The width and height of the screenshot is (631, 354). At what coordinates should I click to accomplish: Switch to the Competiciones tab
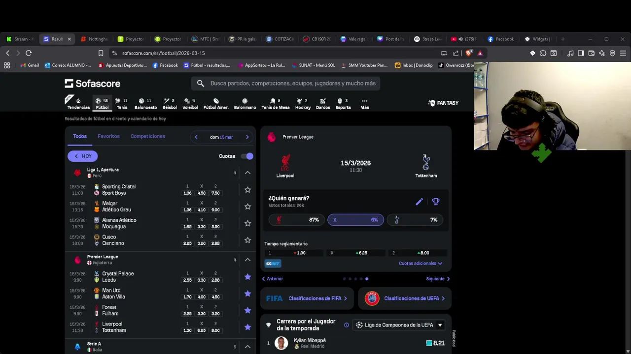pos(148,136)
